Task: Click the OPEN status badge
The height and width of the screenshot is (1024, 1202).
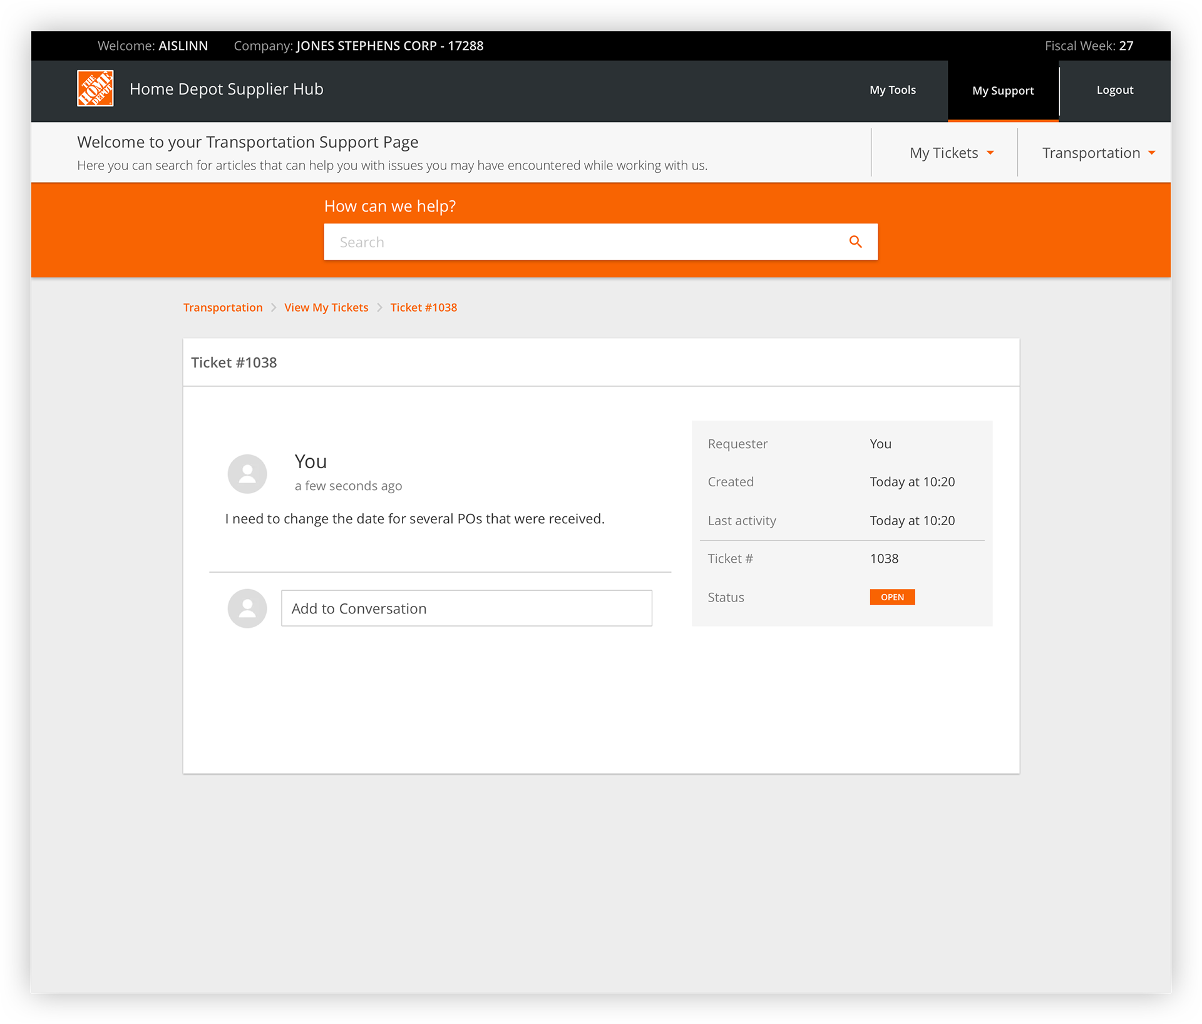Action: click(x=892, y=597)
